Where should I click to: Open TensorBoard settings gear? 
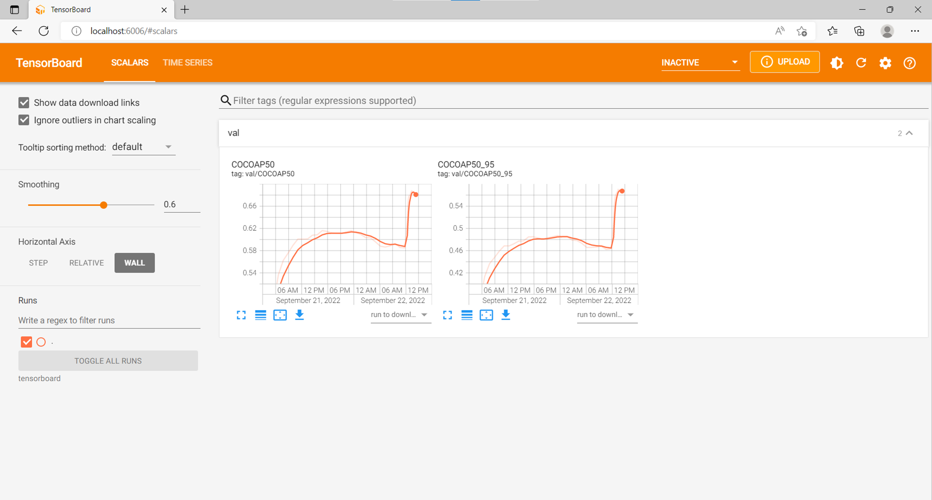pyautogui.click(x=885, y=63)
